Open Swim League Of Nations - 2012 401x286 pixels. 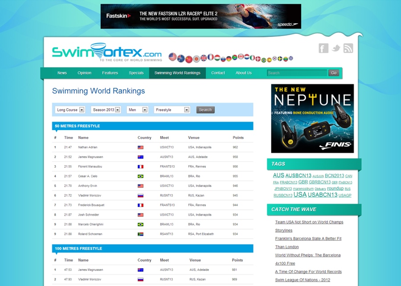303,280
